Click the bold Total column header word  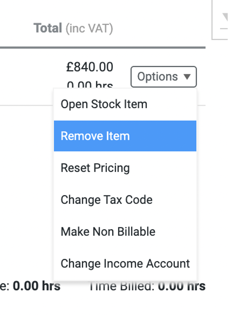48,28
